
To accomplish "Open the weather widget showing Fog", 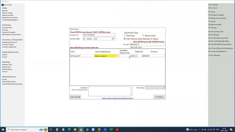I will pos(191,129).
